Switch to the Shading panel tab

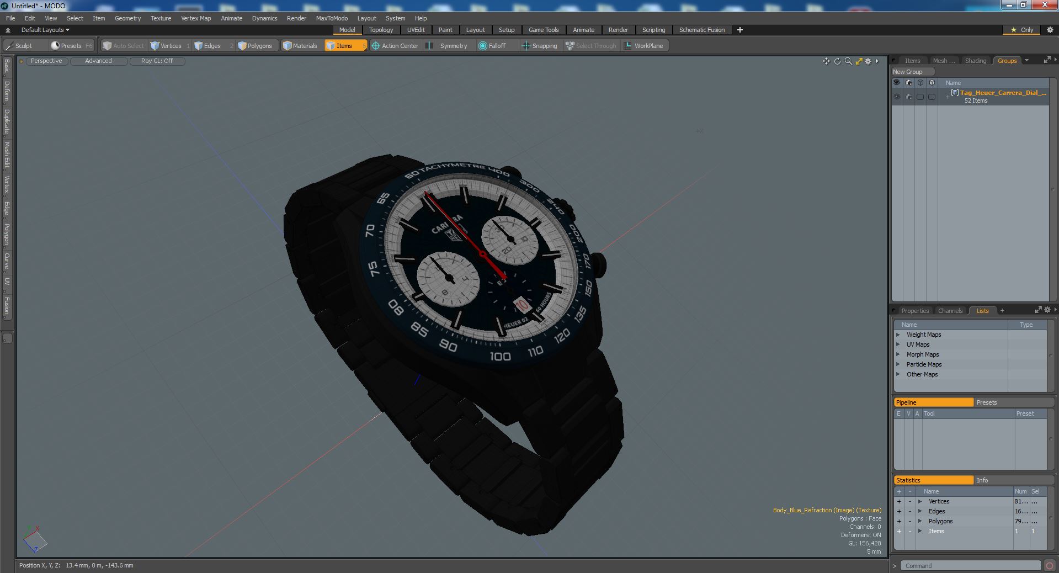tap(975, 61)
